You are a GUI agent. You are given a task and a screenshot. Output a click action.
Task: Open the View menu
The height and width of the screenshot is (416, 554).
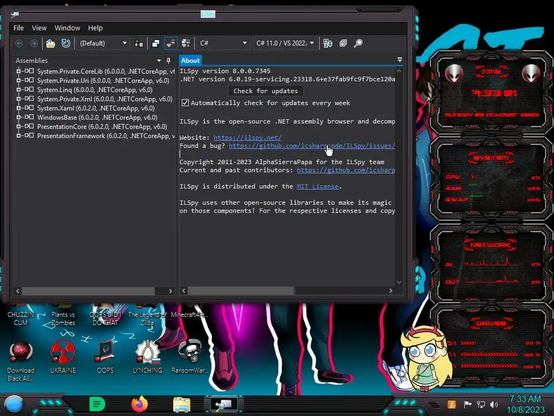point(39,28)
